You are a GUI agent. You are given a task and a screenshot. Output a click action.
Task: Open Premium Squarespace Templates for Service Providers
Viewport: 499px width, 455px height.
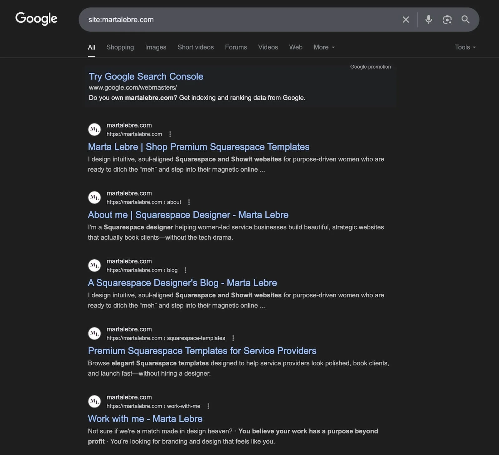202,351
